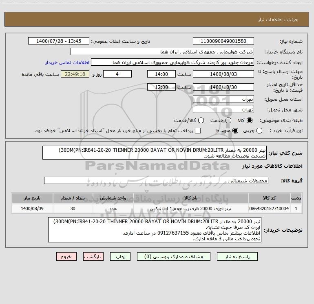
Task: Click the کد کالا column header
Action: point(269,198)
